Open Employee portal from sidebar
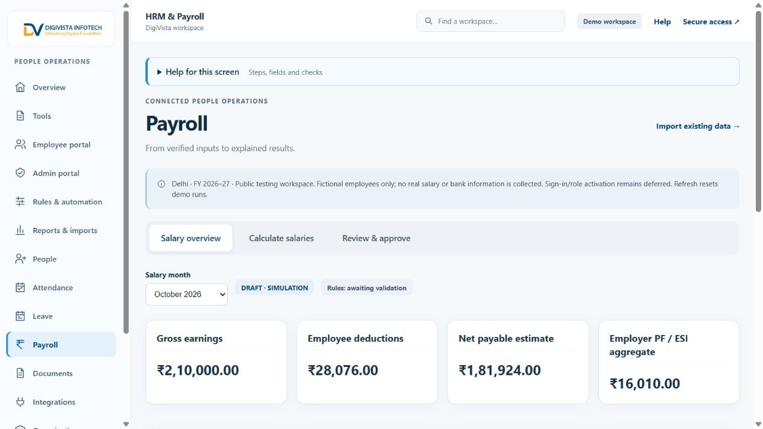The width and height of the screenshot is (763, 429). point(61,145)
